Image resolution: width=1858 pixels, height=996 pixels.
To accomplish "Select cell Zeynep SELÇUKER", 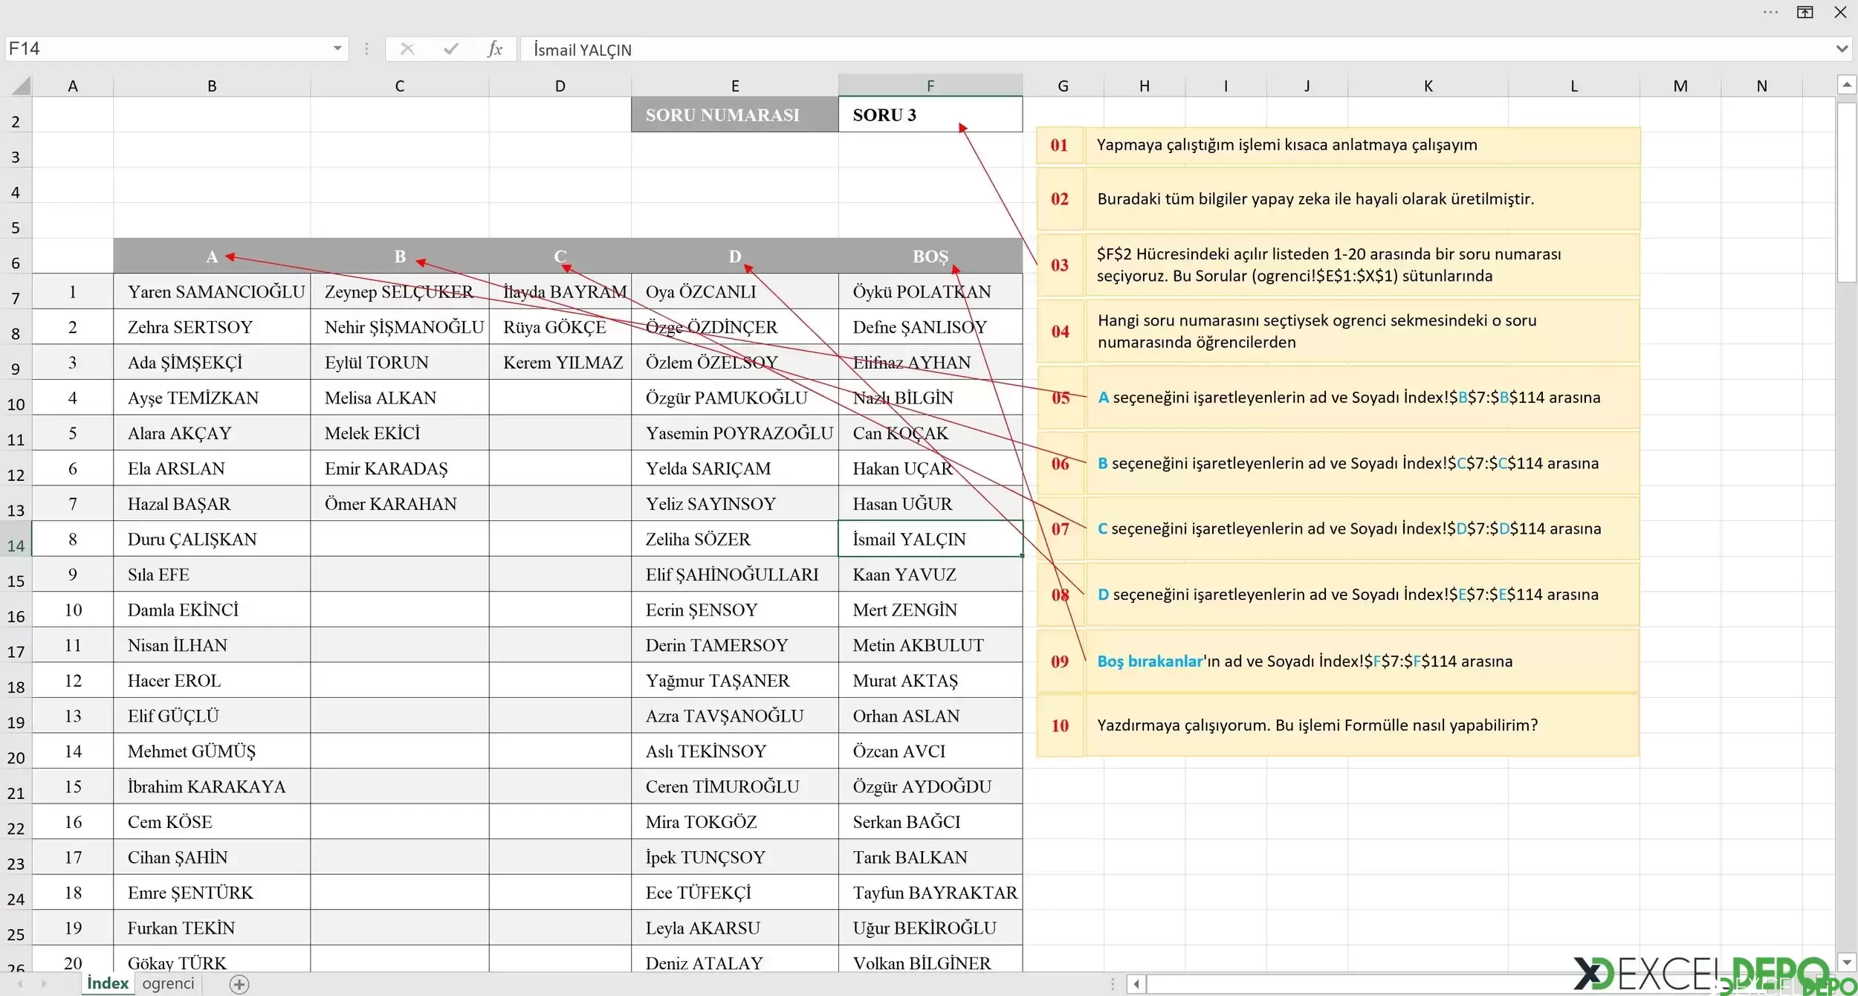I will pyautogui.click(x=400, y=291).
